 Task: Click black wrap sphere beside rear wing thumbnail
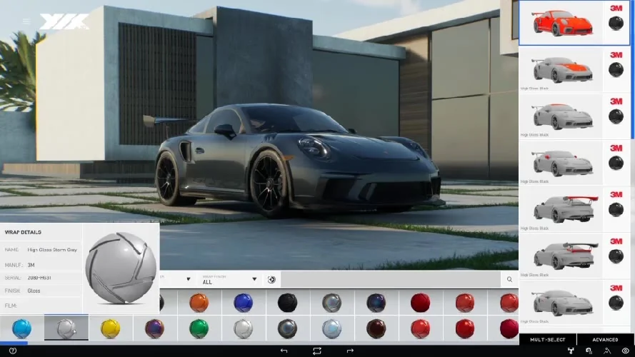(x=616, y=210)
